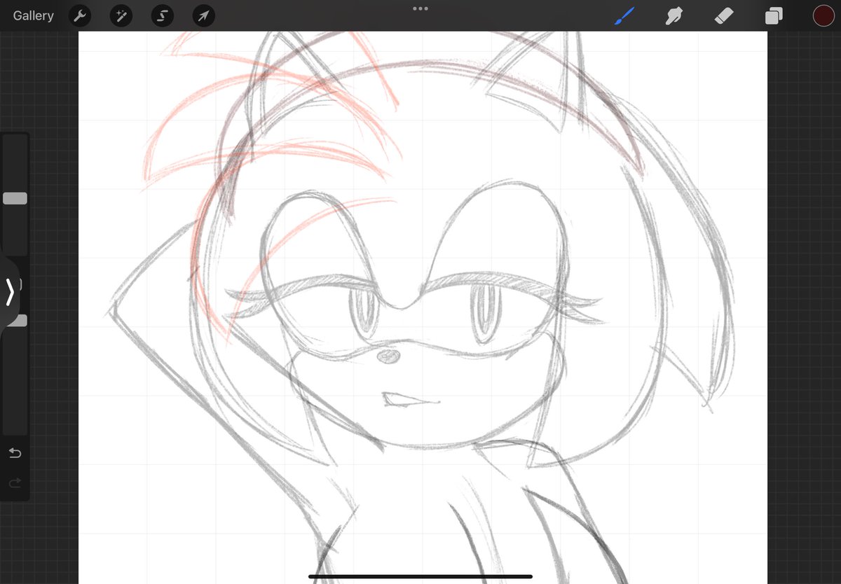Select the Eraser tool

pyautogui.click(x=724, y=15)
